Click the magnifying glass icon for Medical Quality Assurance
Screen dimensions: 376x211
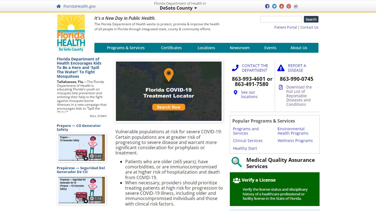(x=237, y=162)
